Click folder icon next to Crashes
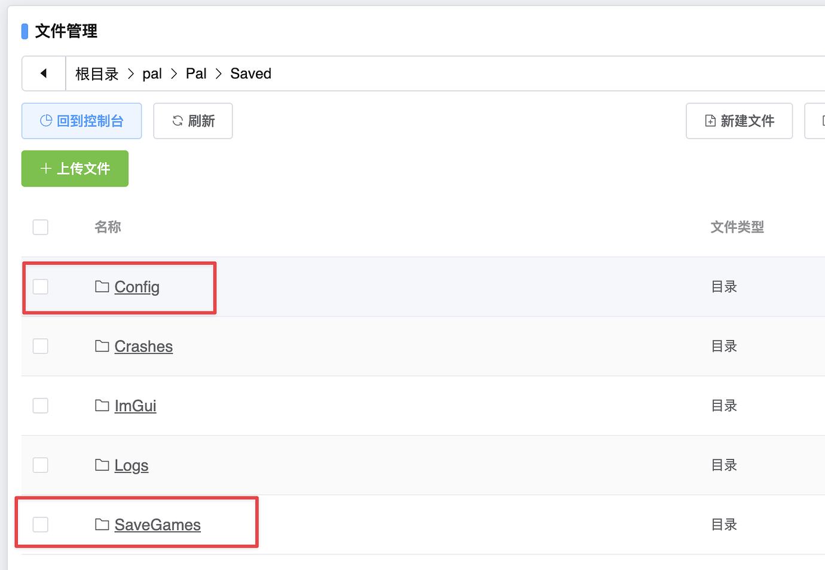 (x=102, y=346)
